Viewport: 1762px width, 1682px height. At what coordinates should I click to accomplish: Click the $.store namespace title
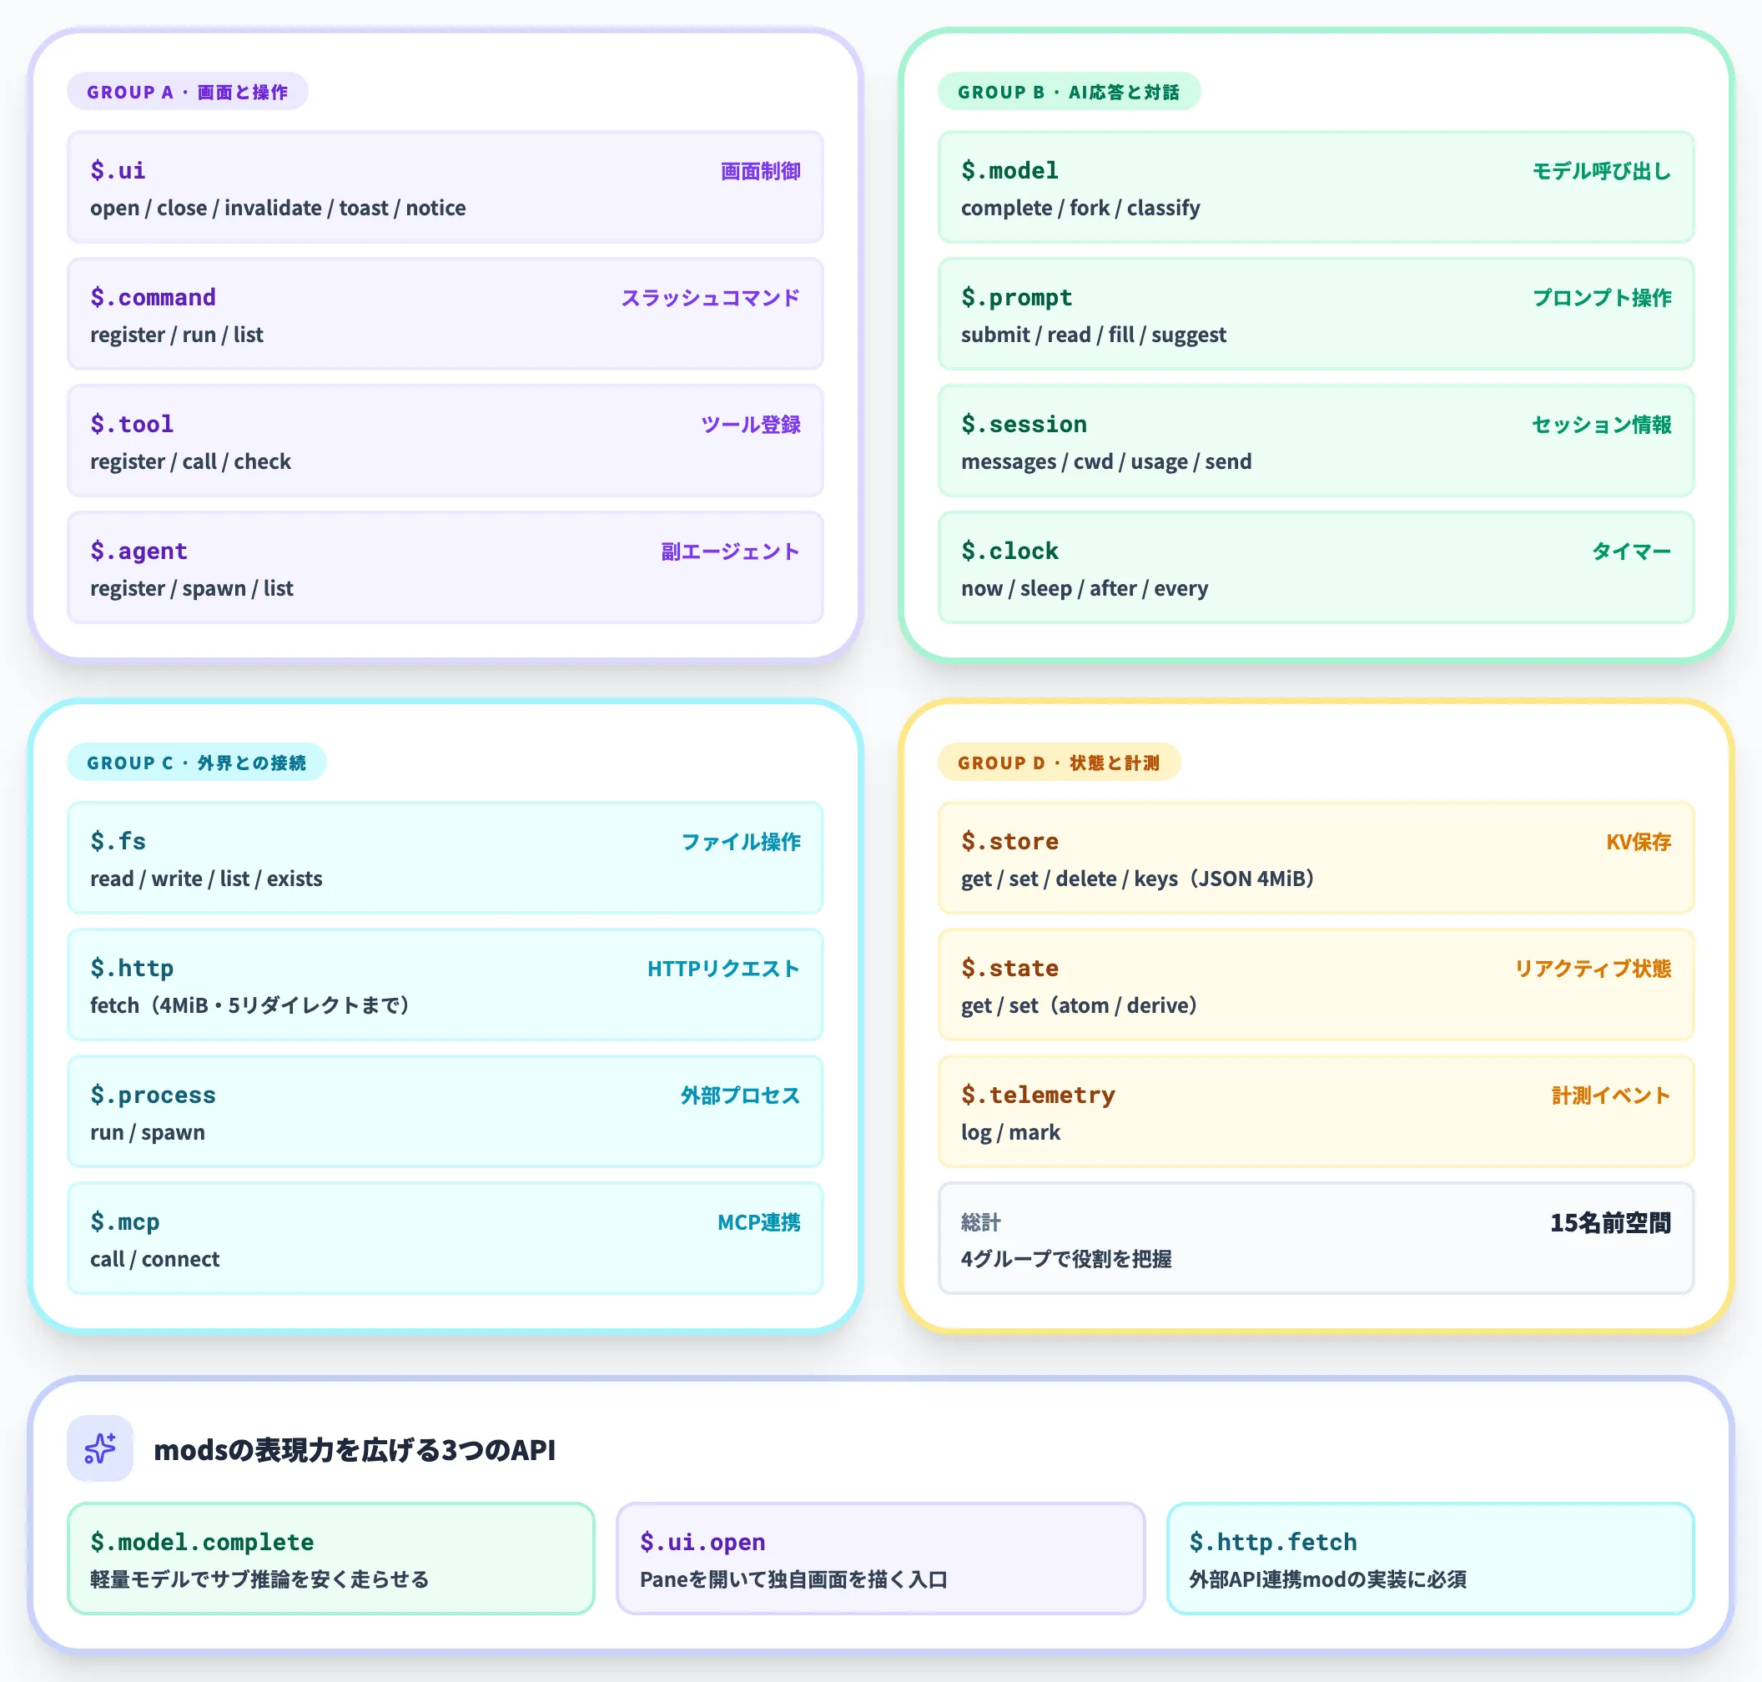click(x=1009, y=841)
